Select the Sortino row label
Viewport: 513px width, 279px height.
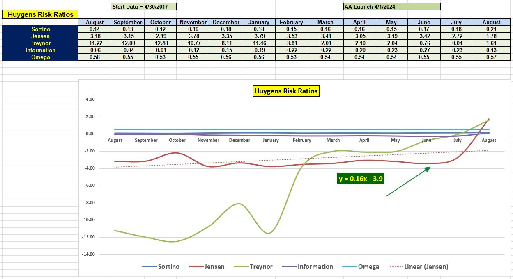point(40,29)
